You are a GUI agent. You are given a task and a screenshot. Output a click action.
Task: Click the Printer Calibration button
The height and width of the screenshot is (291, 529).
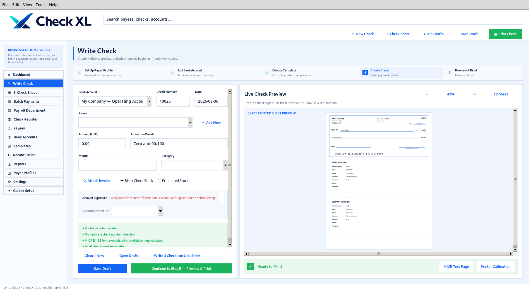pyautogui.click(x=495, y=266)
